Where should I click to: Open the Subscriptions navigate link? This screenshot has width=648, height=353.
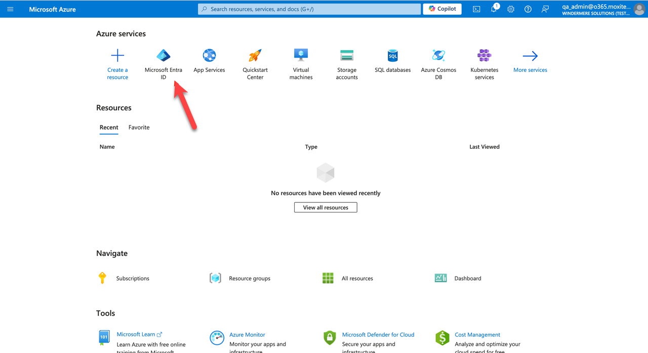tap(133, 278)
